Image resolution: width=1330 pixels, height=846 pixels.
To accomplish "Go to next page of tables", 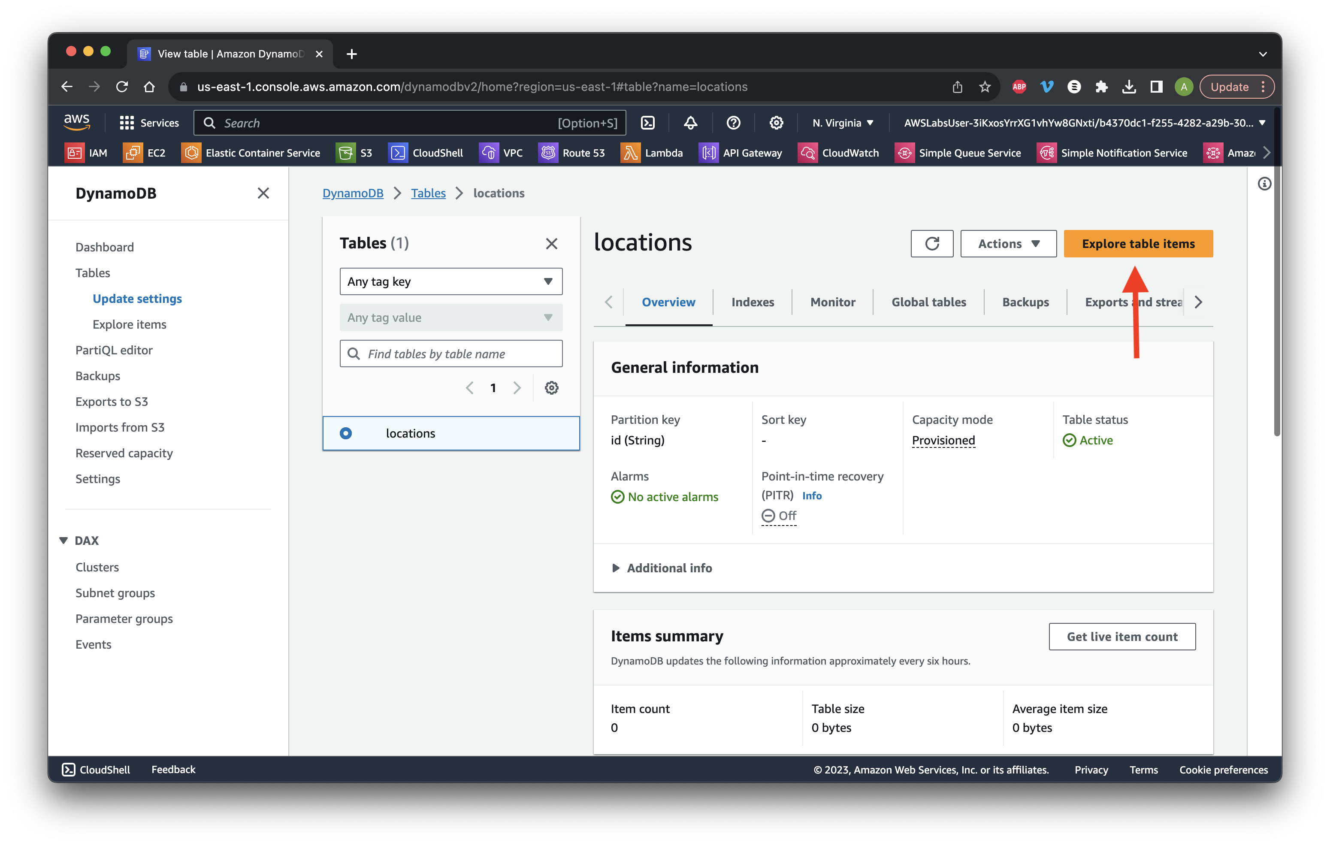I will (517, 388).
